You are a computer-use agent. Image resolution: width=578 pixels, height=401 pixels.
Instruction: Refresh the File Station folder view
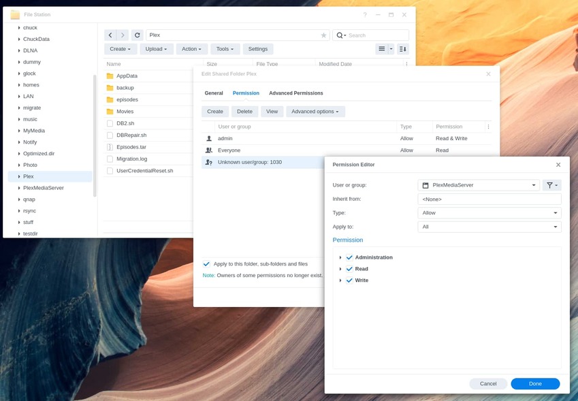click(x=137, y=35)
